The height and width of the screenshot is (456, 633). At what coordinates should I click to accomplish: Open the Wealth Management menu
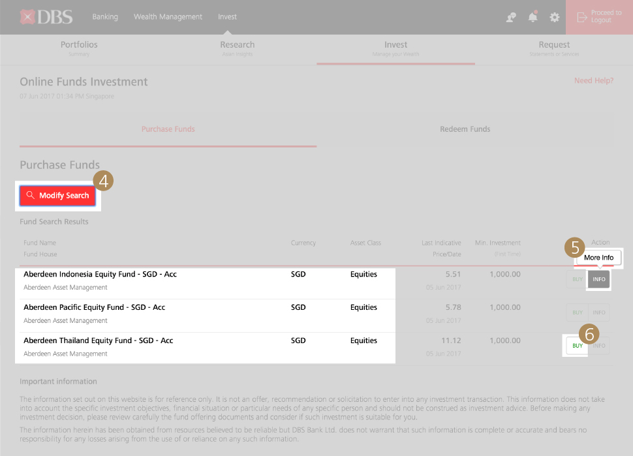pos(168,16)
